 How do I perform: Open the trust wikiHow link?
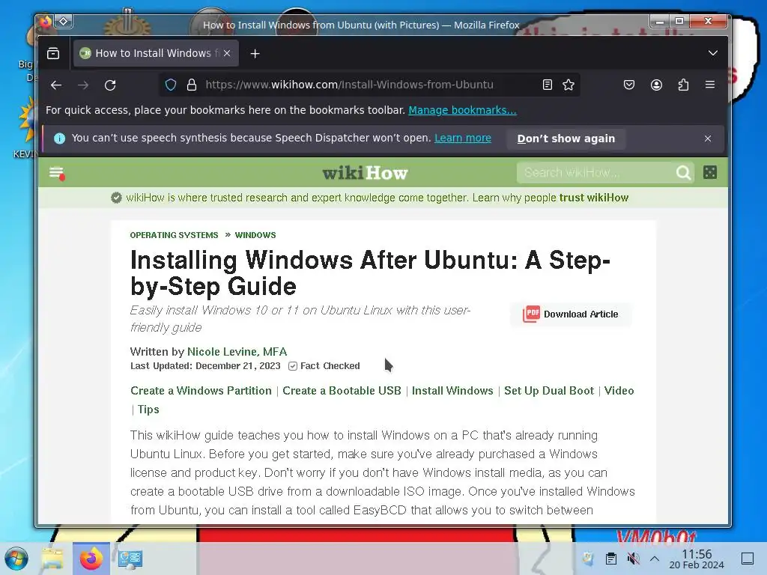tap(594, 198)
